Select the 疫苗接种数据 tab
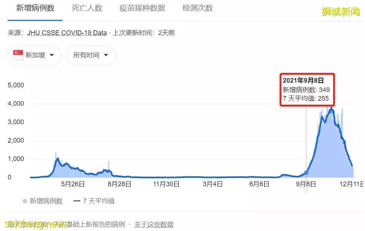The width and height of the screenshot is (365, 231). point(142,8)
